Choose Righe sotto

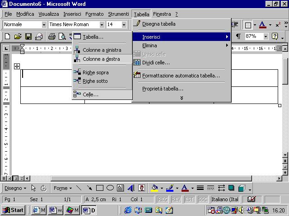click(103, 81)
